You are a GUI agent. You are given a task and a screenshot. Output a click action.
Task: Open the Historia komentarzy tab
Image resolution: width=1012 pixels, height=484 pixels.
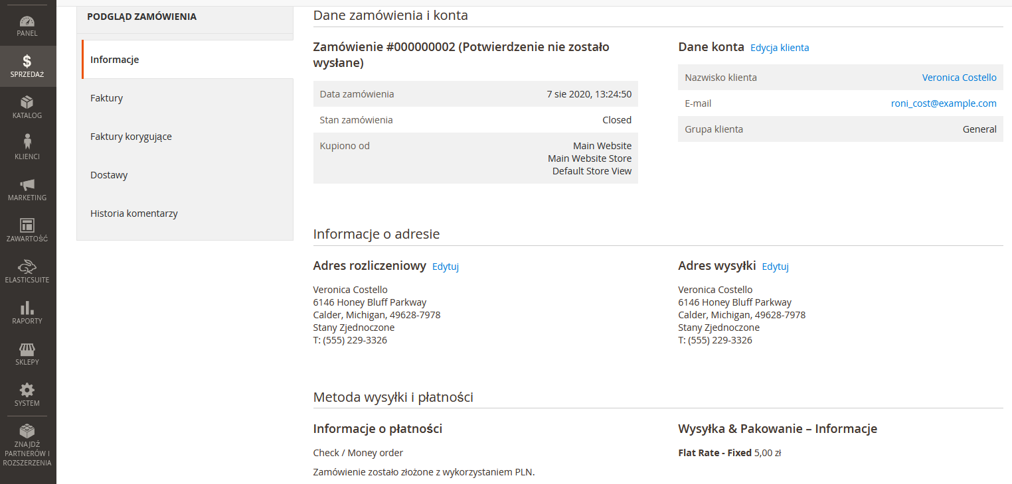(134, 213)
